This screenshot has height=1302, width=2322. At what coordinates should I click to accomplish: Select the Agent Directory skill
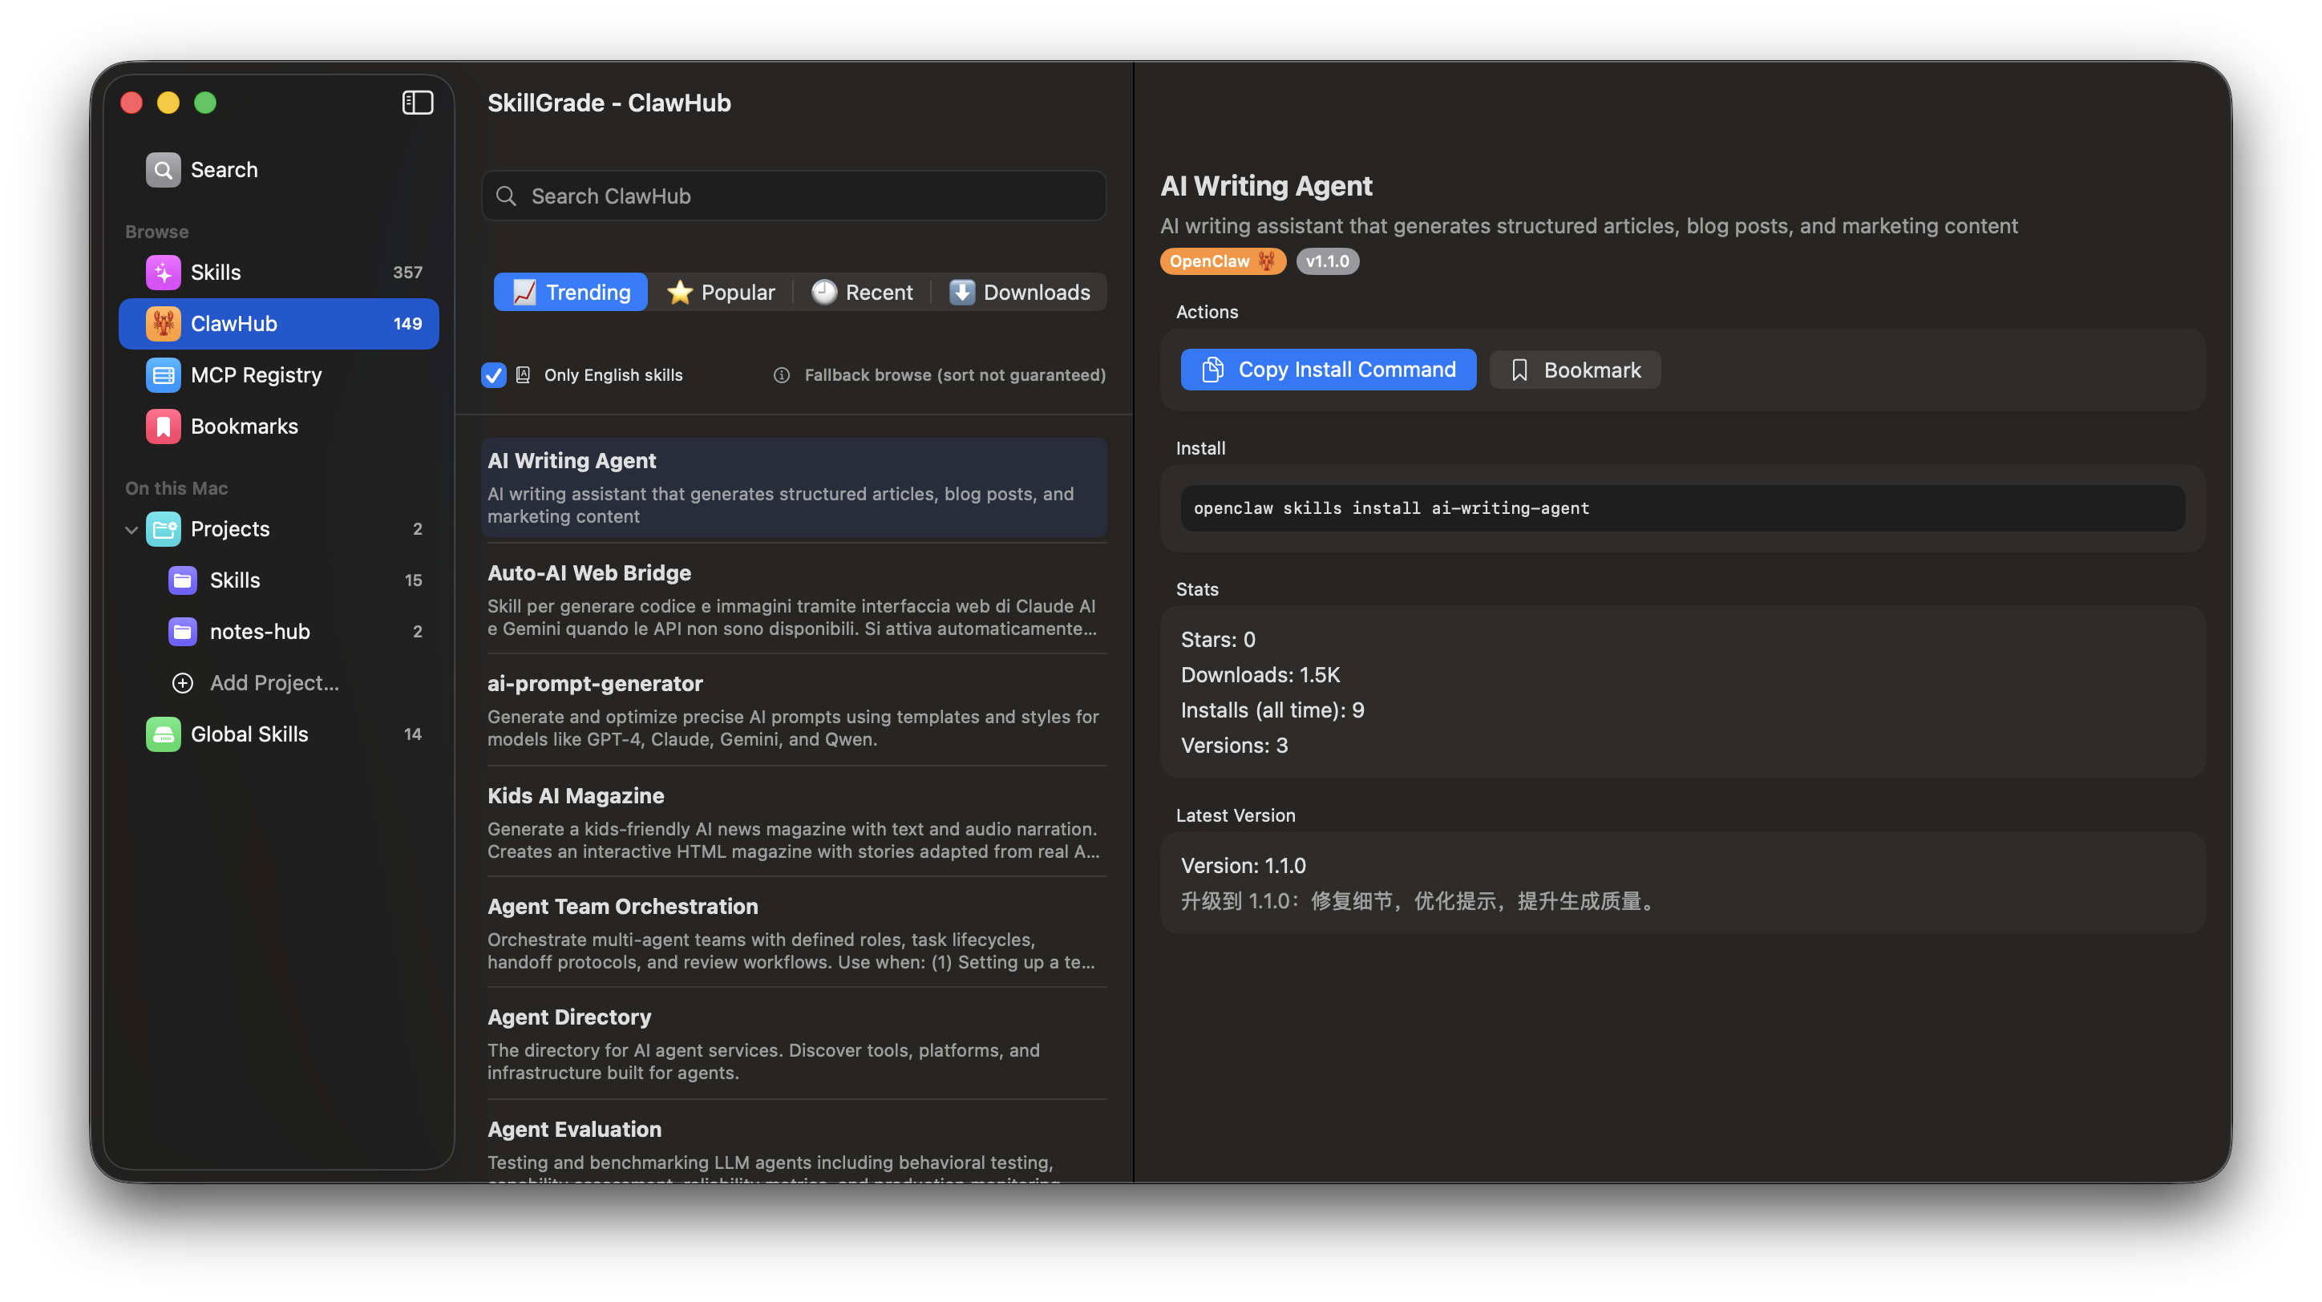(793, 1043)
